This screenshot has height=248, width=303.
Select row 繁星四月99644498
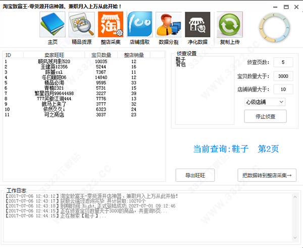[84, 93]
